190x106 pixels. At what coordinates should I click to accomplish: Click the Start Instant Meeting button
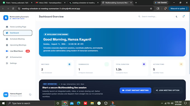click(x=135, y=90)
